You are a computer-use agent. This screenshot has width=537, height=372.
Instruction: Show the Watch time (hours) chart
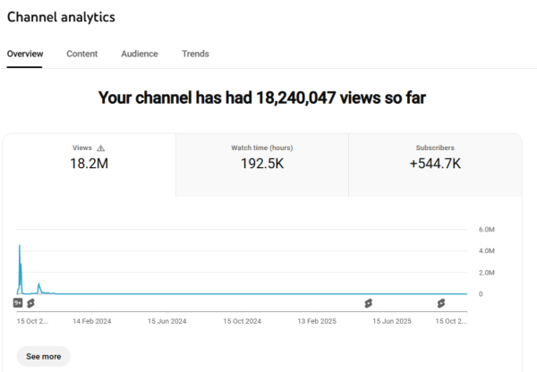coord(261,165)
